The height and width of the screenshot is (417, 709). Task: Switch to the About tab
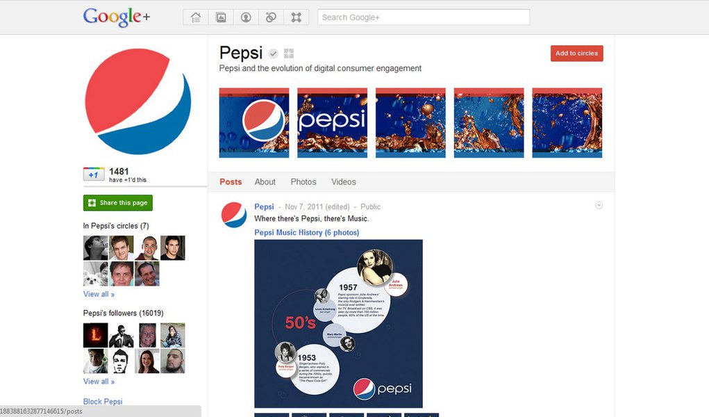coord(265,182)
